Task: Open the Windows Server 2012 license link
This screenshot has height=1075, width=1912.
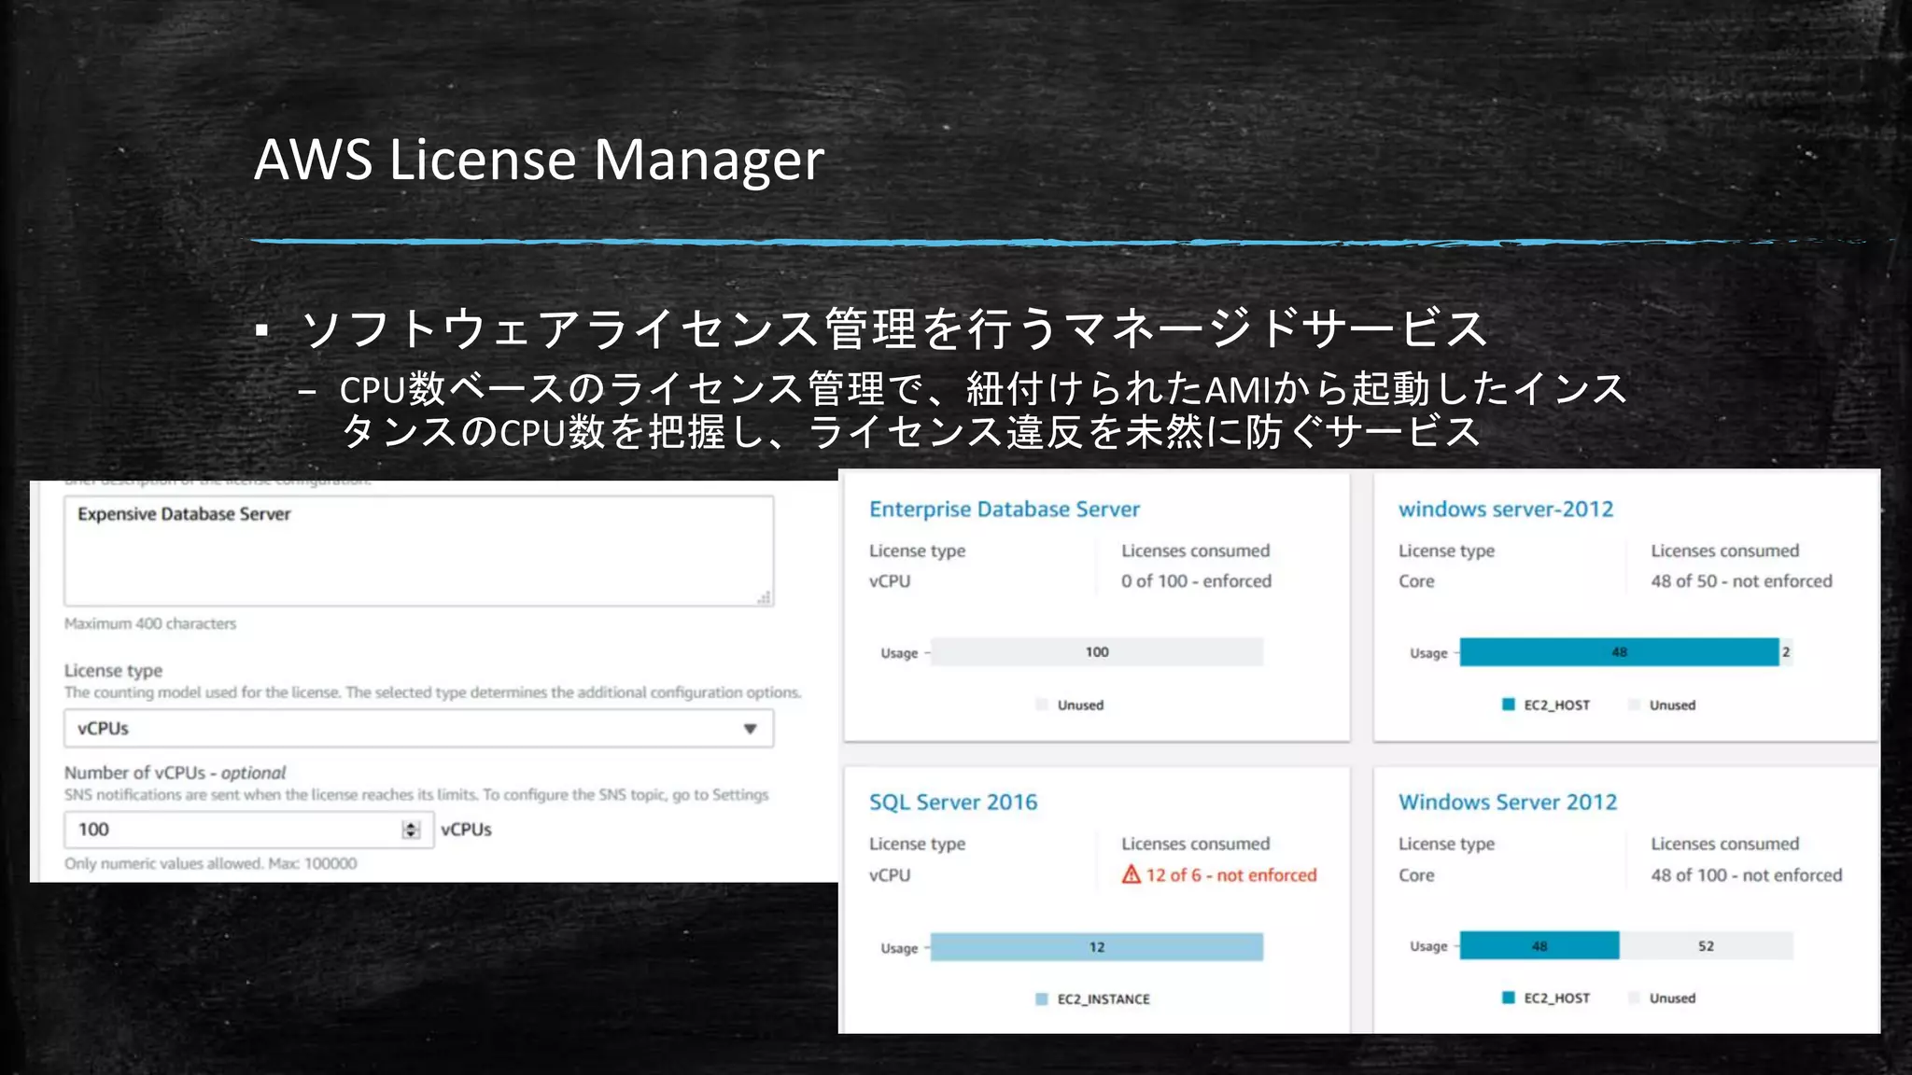Action: click(x=1508, y=803)
